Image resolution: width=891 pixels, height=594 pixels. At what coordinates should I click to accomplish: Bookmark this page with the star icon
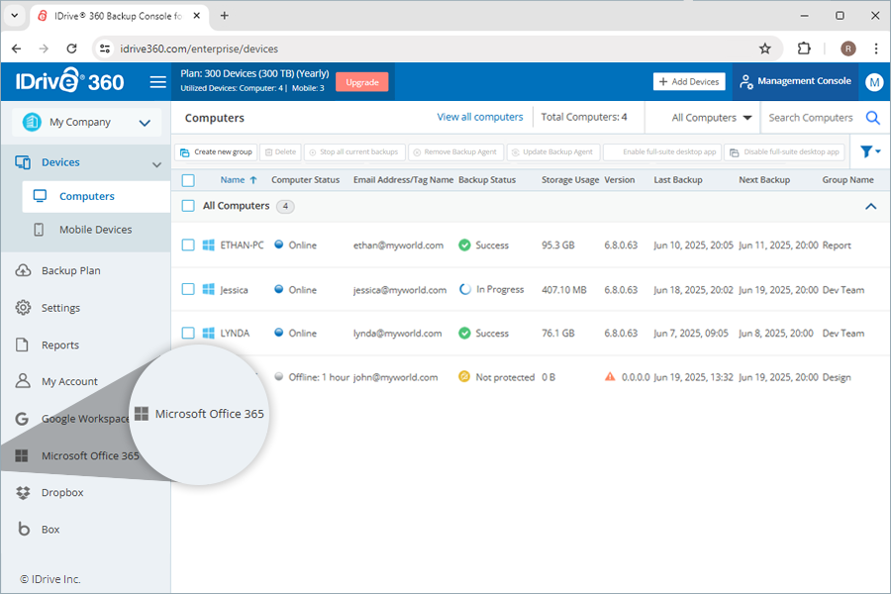point(764,49)
